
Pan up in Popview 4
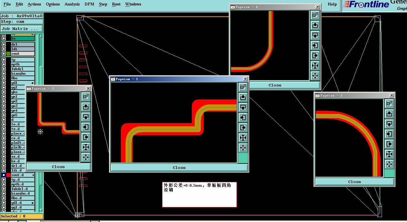(x=315, y=25)
